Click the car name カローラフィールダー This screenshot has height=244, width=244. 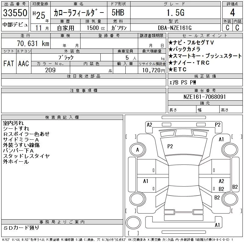click(78, 13)
